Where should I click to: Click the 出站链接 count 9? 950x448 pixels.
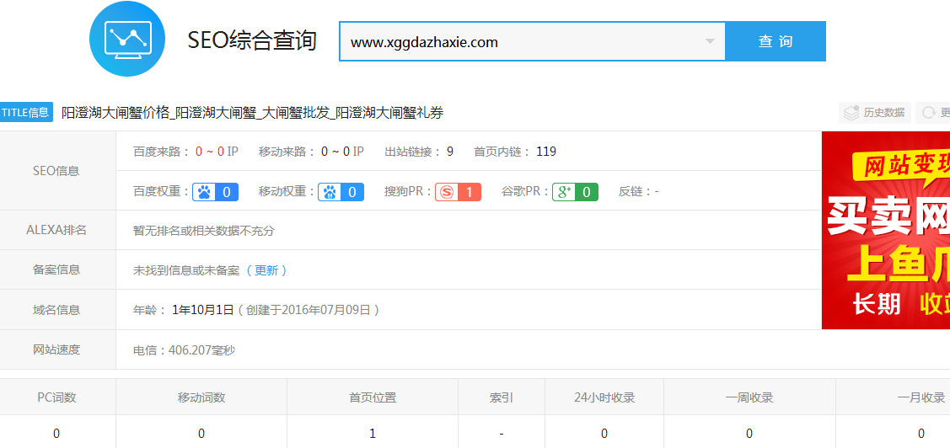(x=450, y=152)
